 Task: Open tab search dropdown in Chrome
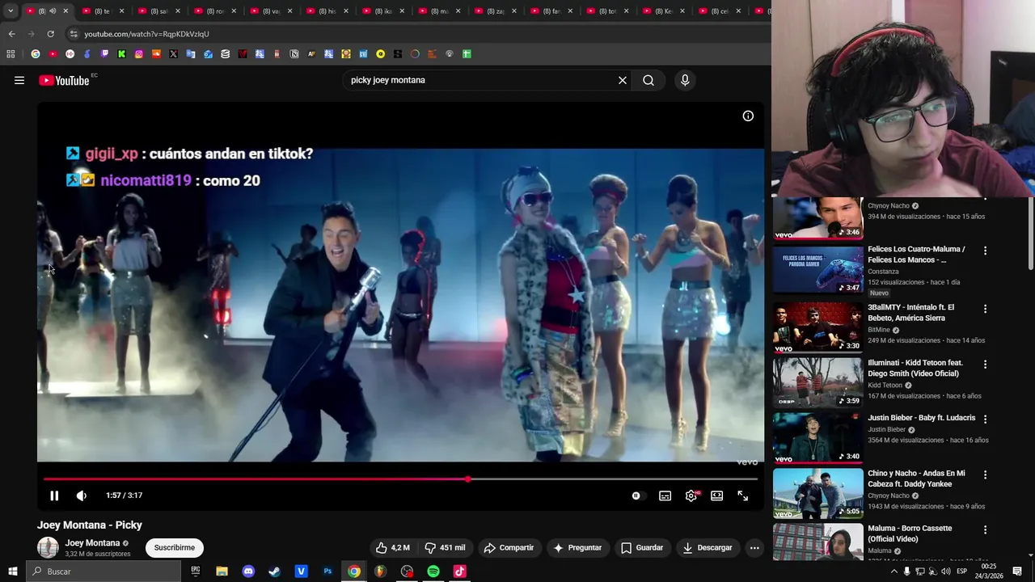tap(11, 11)
